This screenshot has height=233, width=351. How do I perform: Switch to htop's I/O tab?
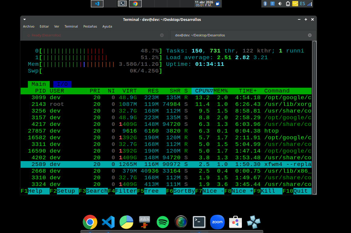click(x=62, y=84)
